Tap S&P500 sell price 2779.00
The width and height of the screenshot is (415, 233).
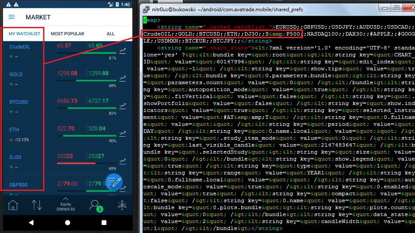click(67, 184)
